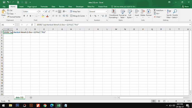The width and height of the screenshot is (192, 108).
Task: Open the Calibri font name dropdown
Action: 37,11
